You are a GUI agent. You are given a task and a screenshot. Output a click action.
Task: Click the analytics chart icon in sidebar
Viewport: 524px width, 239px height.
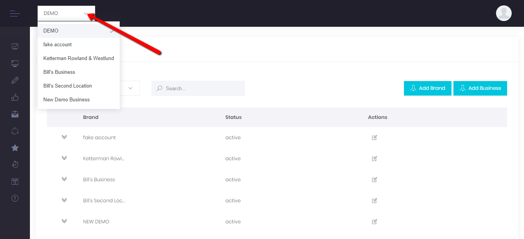click(15, 47)
